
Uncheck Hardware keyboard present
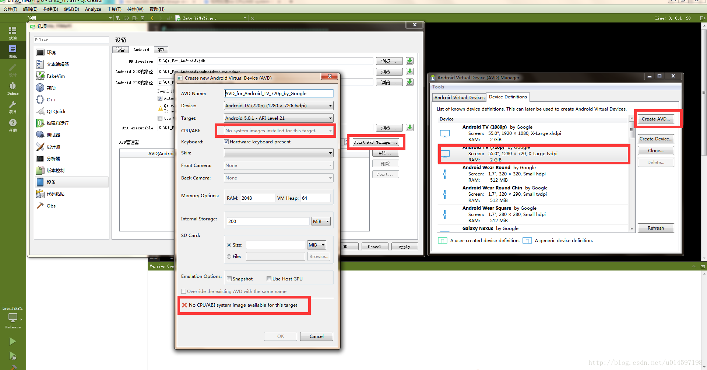click(226, 142)
